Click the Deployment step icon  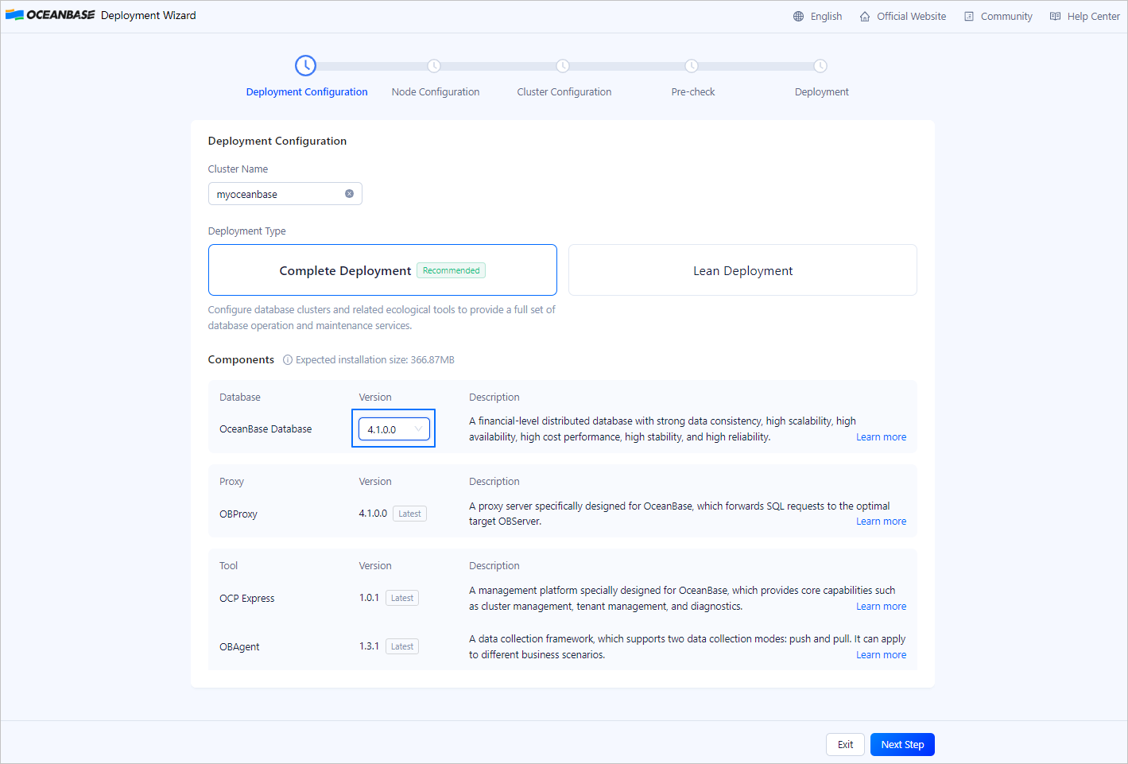pyautogui.click(x=820, y=66)
